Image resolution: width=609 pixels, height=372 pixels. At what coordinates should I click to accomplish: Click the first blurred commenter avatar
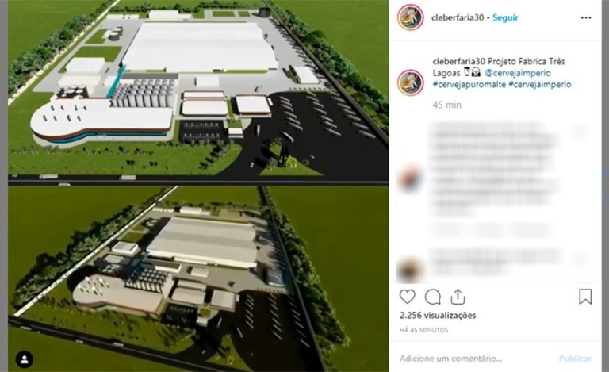410,178
